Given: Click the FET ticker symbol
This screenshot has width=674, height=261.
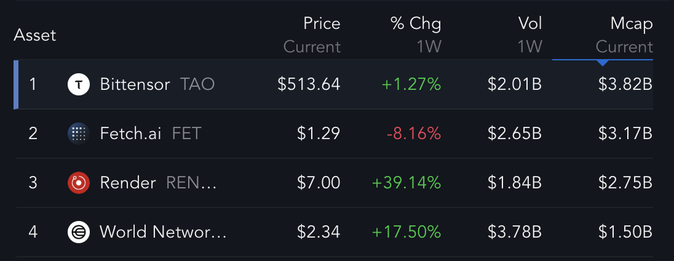Looking at the screenshot, I should click(186, 134).
